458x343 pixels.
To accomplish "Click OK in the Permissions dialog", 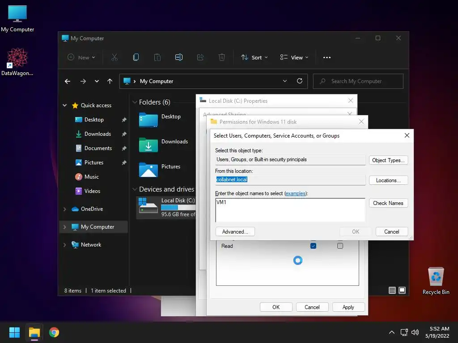I will coord(276,307).
